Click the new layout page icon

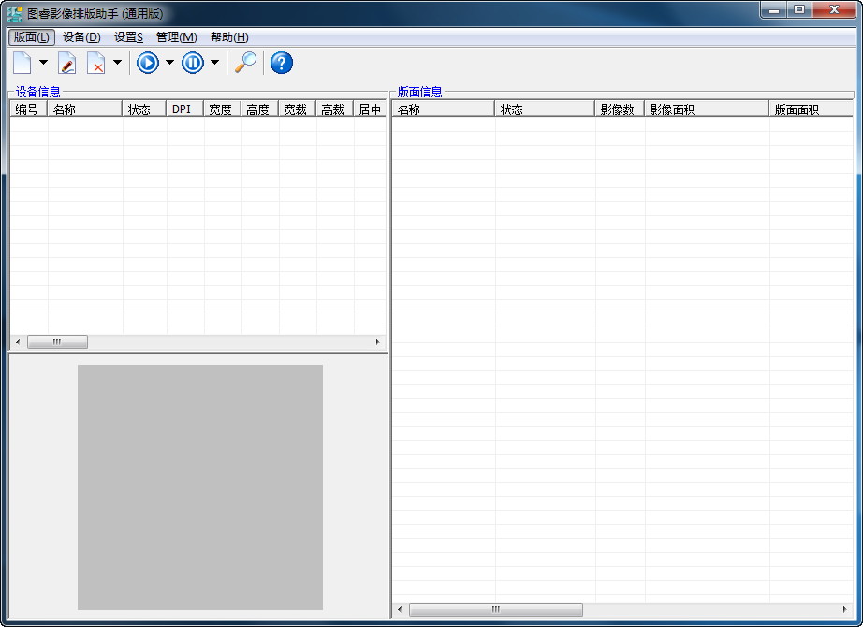[x=22, y=63]
